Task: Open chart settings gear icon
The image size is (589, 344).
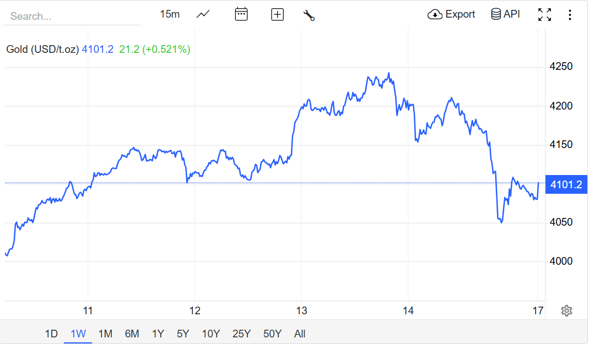Action: 566,311
